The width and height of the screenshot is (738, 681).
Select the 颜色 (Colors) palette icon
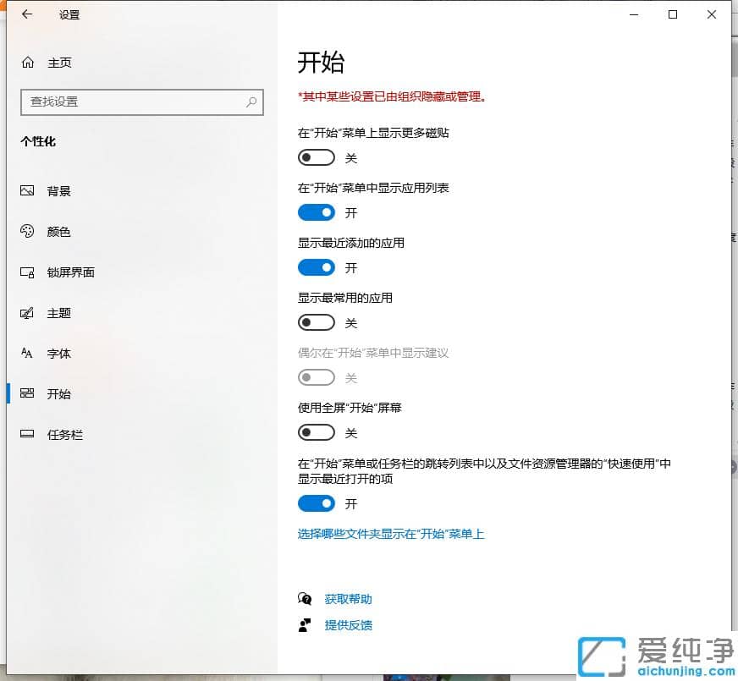pyautogui.click(x=25, y=231)
